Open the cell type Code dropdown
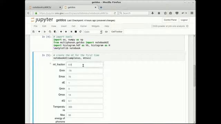221x124 pixels. click(x=93, y=32)
